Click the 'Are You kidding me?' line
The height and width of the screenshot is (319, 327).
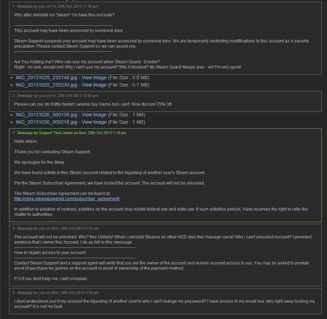tap(87, 62)
